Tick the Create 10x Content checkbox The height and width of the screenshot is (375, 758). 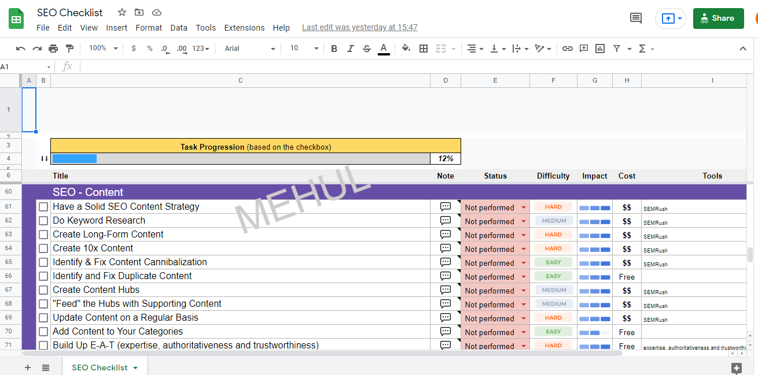point(43,248)
